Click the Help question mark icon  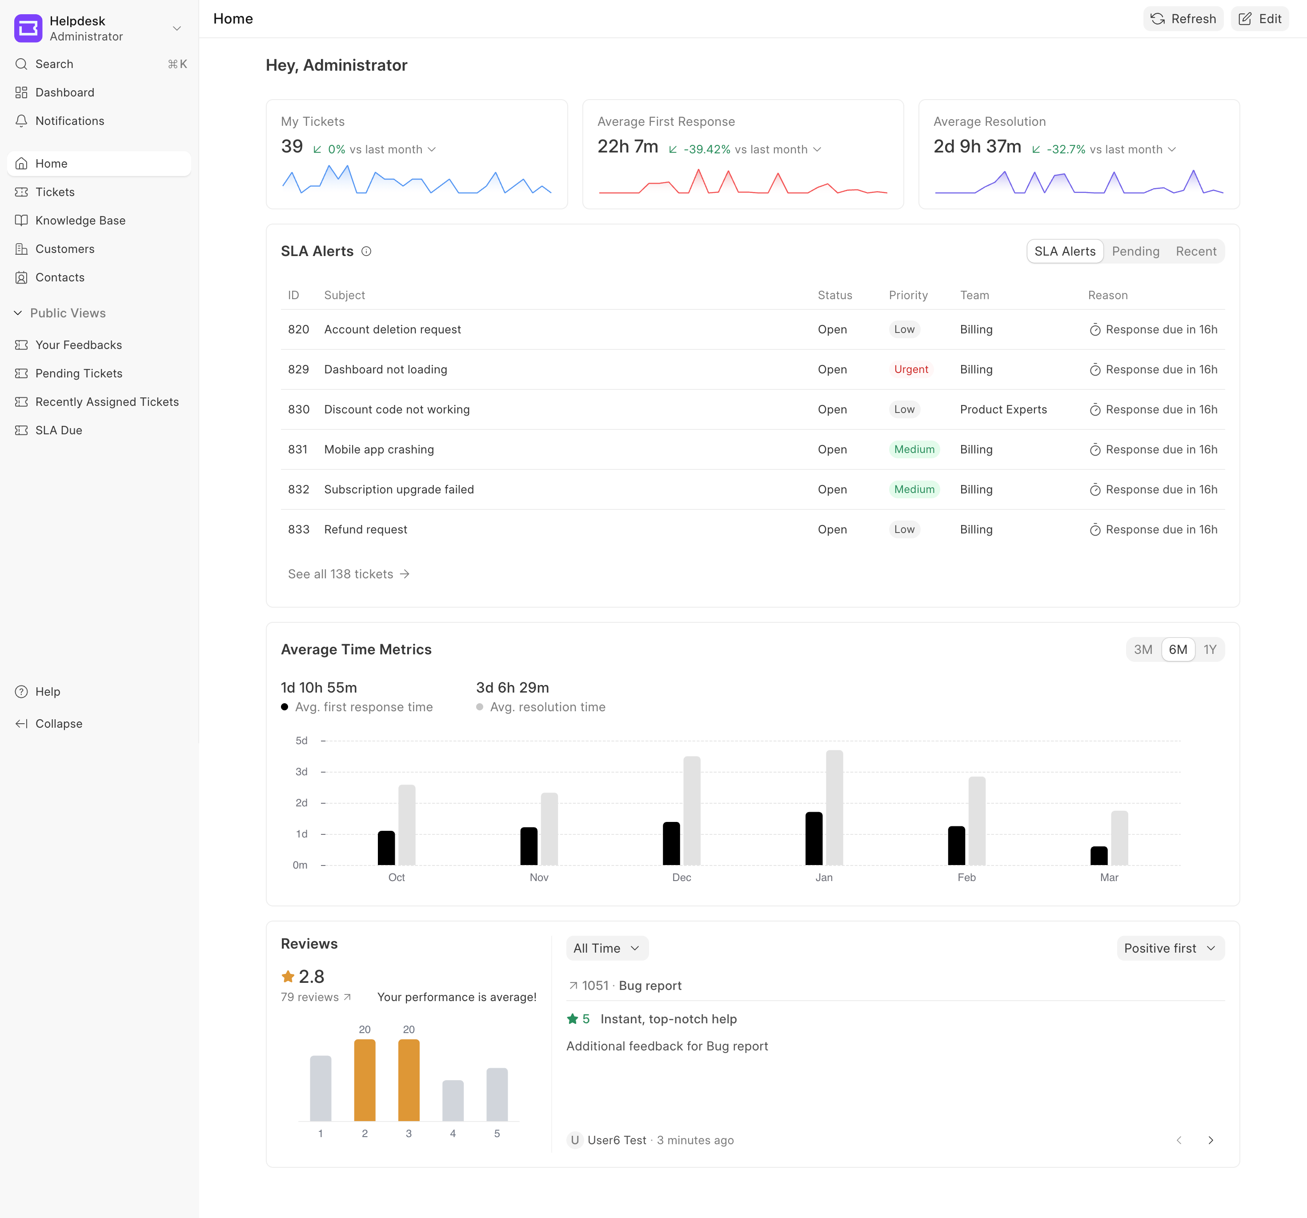point(22,692)
